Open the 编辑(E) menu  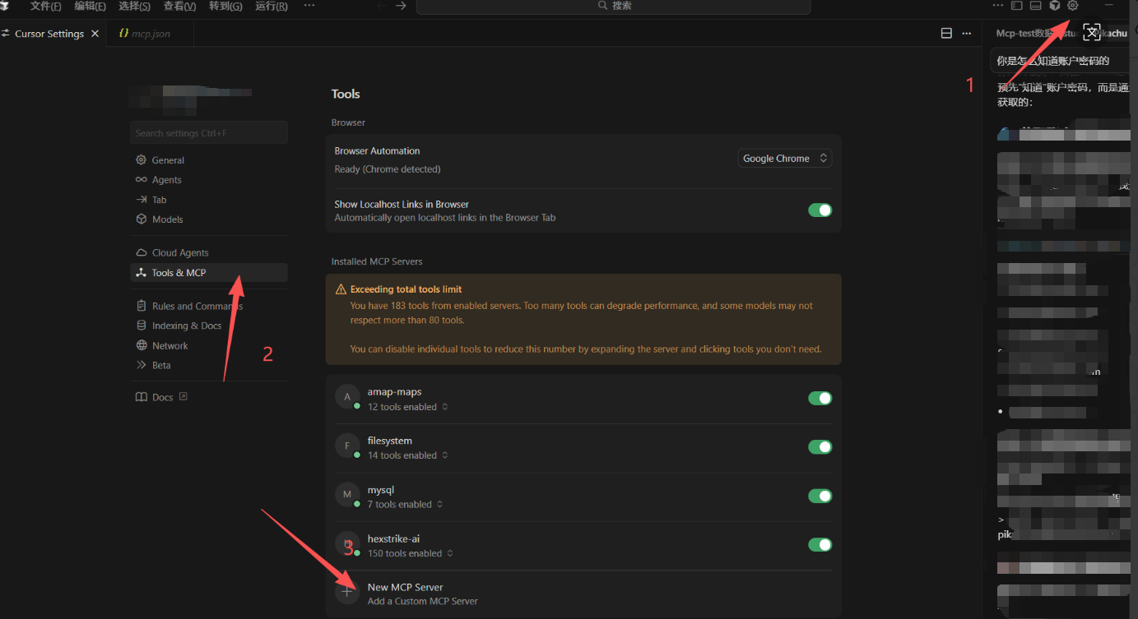pos(91,6)
